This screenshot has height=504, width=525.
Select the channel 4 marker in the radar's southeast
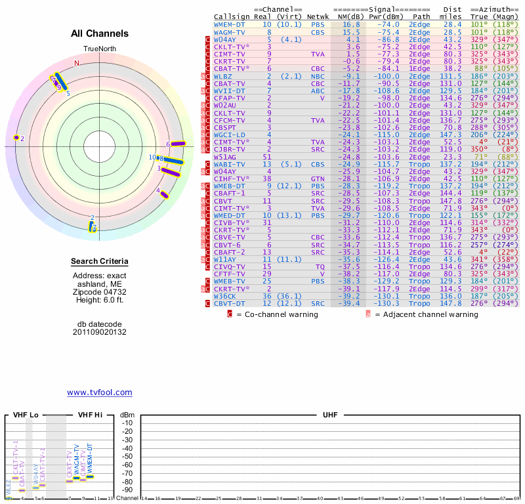point(163,194)
